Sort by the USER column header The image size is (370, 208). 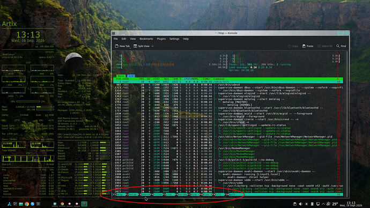[x=126, y=79]
